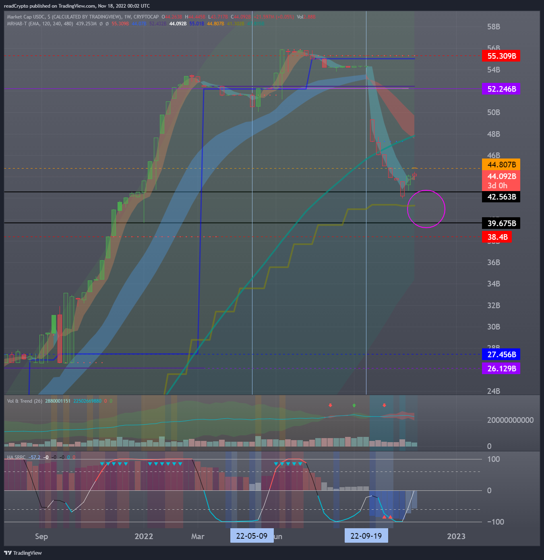544x560 pixels.
Task: Click the 24B price axis label
Action: click(x=494, y=391)
